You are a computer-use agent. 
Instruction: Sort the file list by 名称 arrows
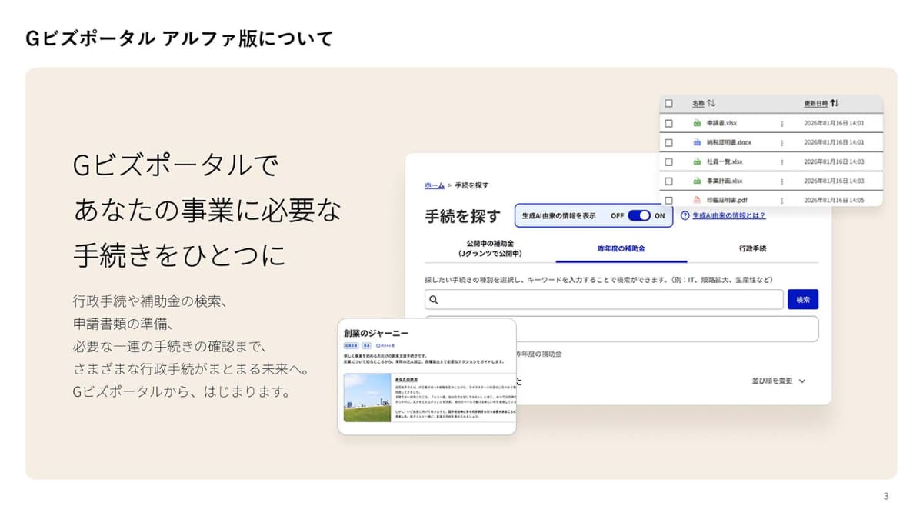coord(711,103)
